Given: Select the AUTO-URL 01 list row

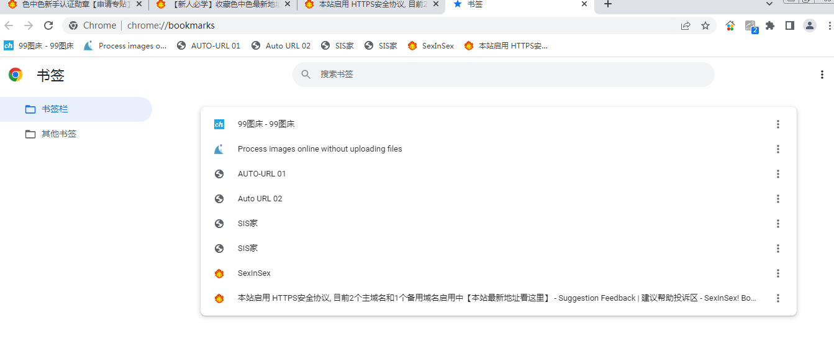Looking at the screenshot, I should coord(499,174).
